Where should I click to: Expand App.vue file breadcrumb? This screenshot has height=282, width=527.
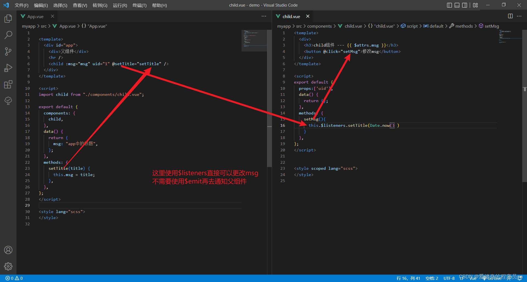point(64,26)
